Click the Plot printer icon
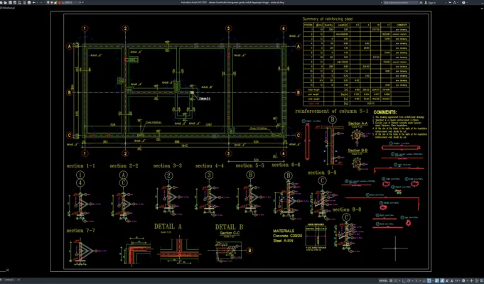Screen dimensions: 484x284 coord(29,2)
